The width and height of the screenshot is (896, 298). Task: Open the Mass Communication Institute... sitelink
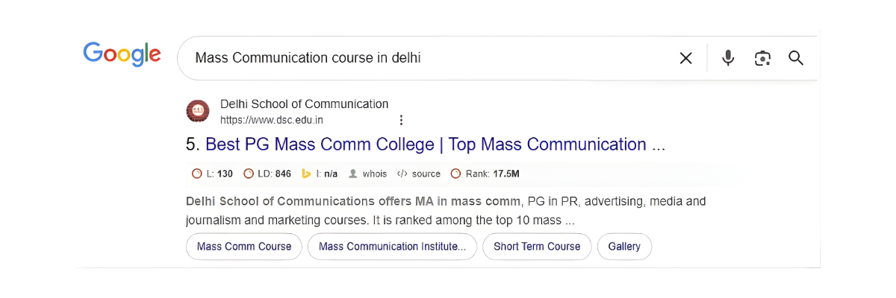392,247
